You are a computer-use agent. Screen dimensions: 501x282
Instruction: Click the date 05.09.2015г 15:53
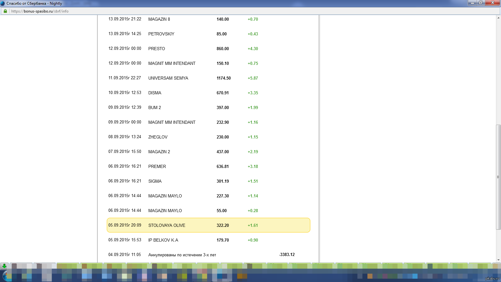(x=125, y=240)
